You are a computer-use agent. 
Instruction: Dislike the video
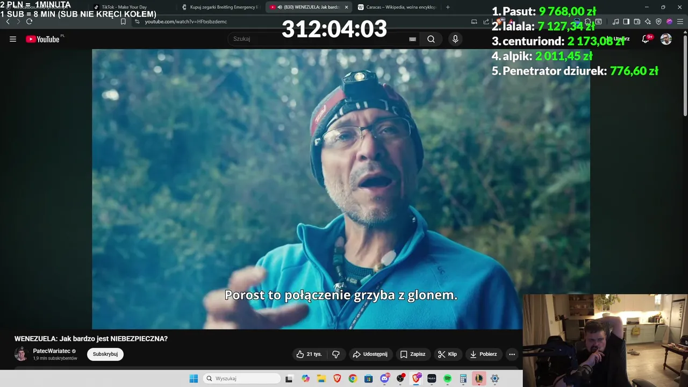336,354
